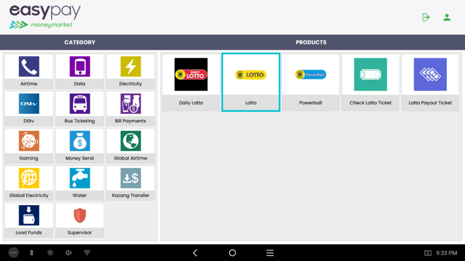This screenshot has width=465, height=261.
Task: Open volume control in taskbar
Action: click(x=69, y=253)
